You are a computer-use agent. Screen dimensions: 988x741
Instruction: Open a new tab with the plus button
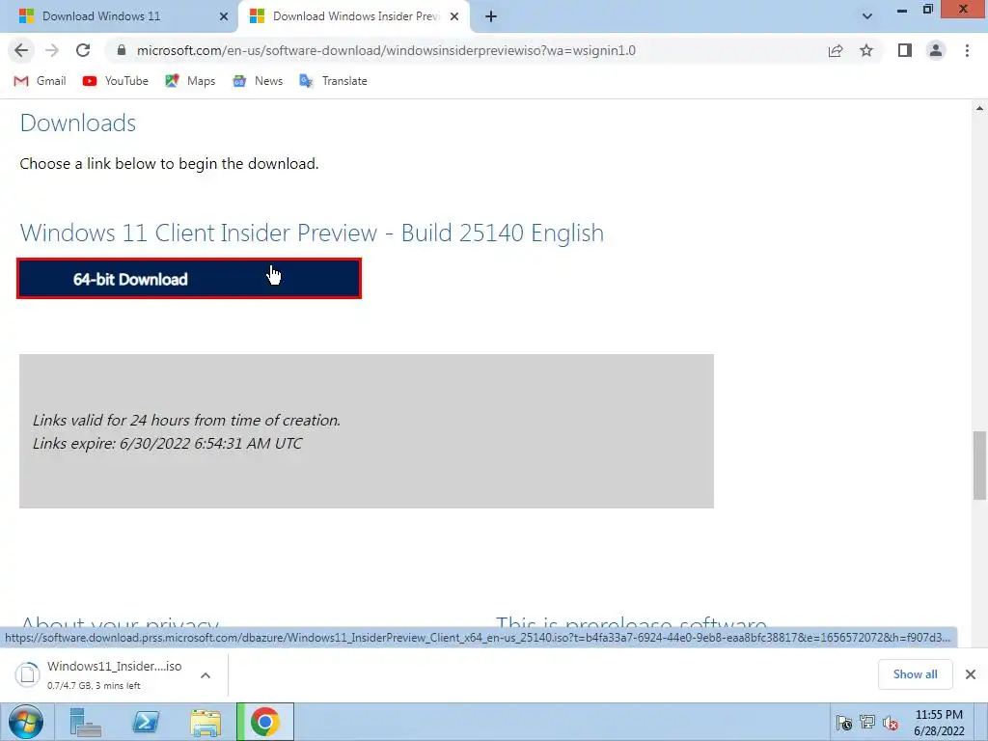click(x=491, y=16)
